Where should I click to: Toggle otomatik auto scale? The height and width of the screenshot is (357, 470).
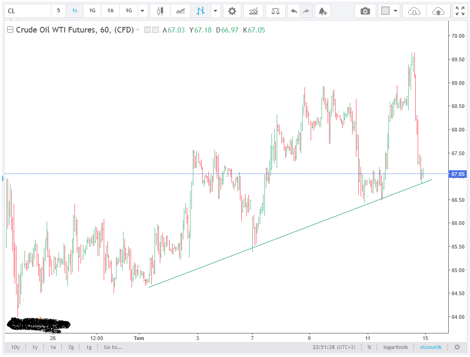431,347
